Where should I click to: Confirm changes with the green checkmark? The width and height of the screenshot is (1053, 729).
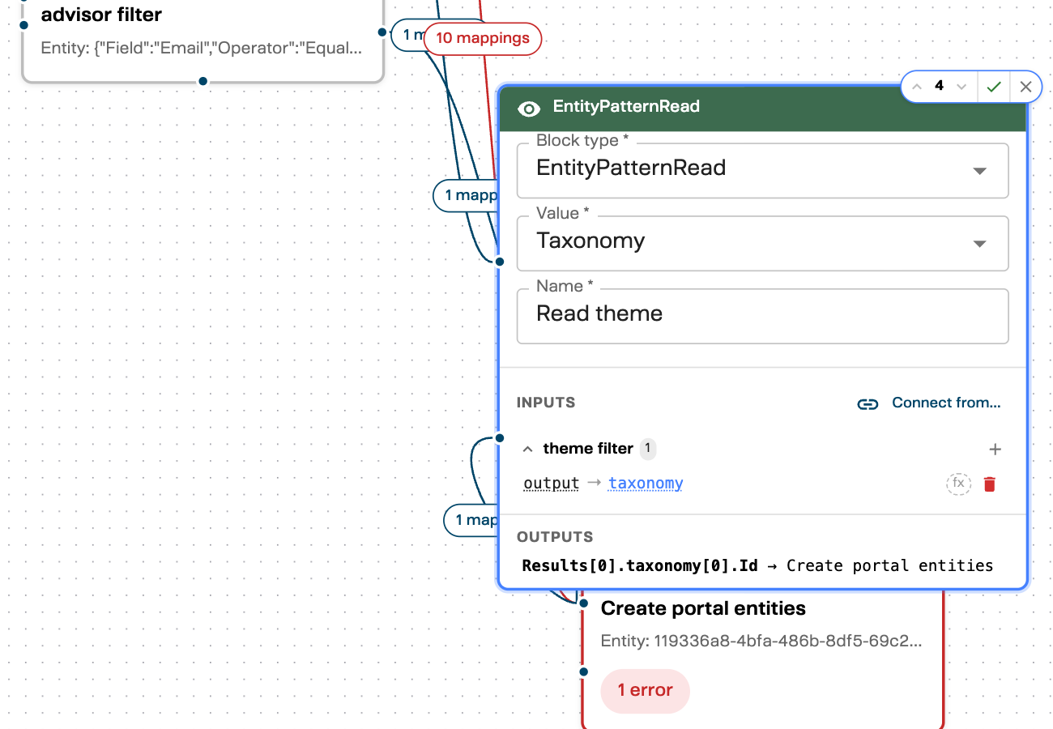click(994, 86)
